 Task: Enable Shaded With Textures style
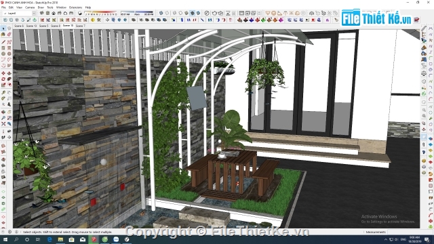pyautogui.click(x=193, y=13)
